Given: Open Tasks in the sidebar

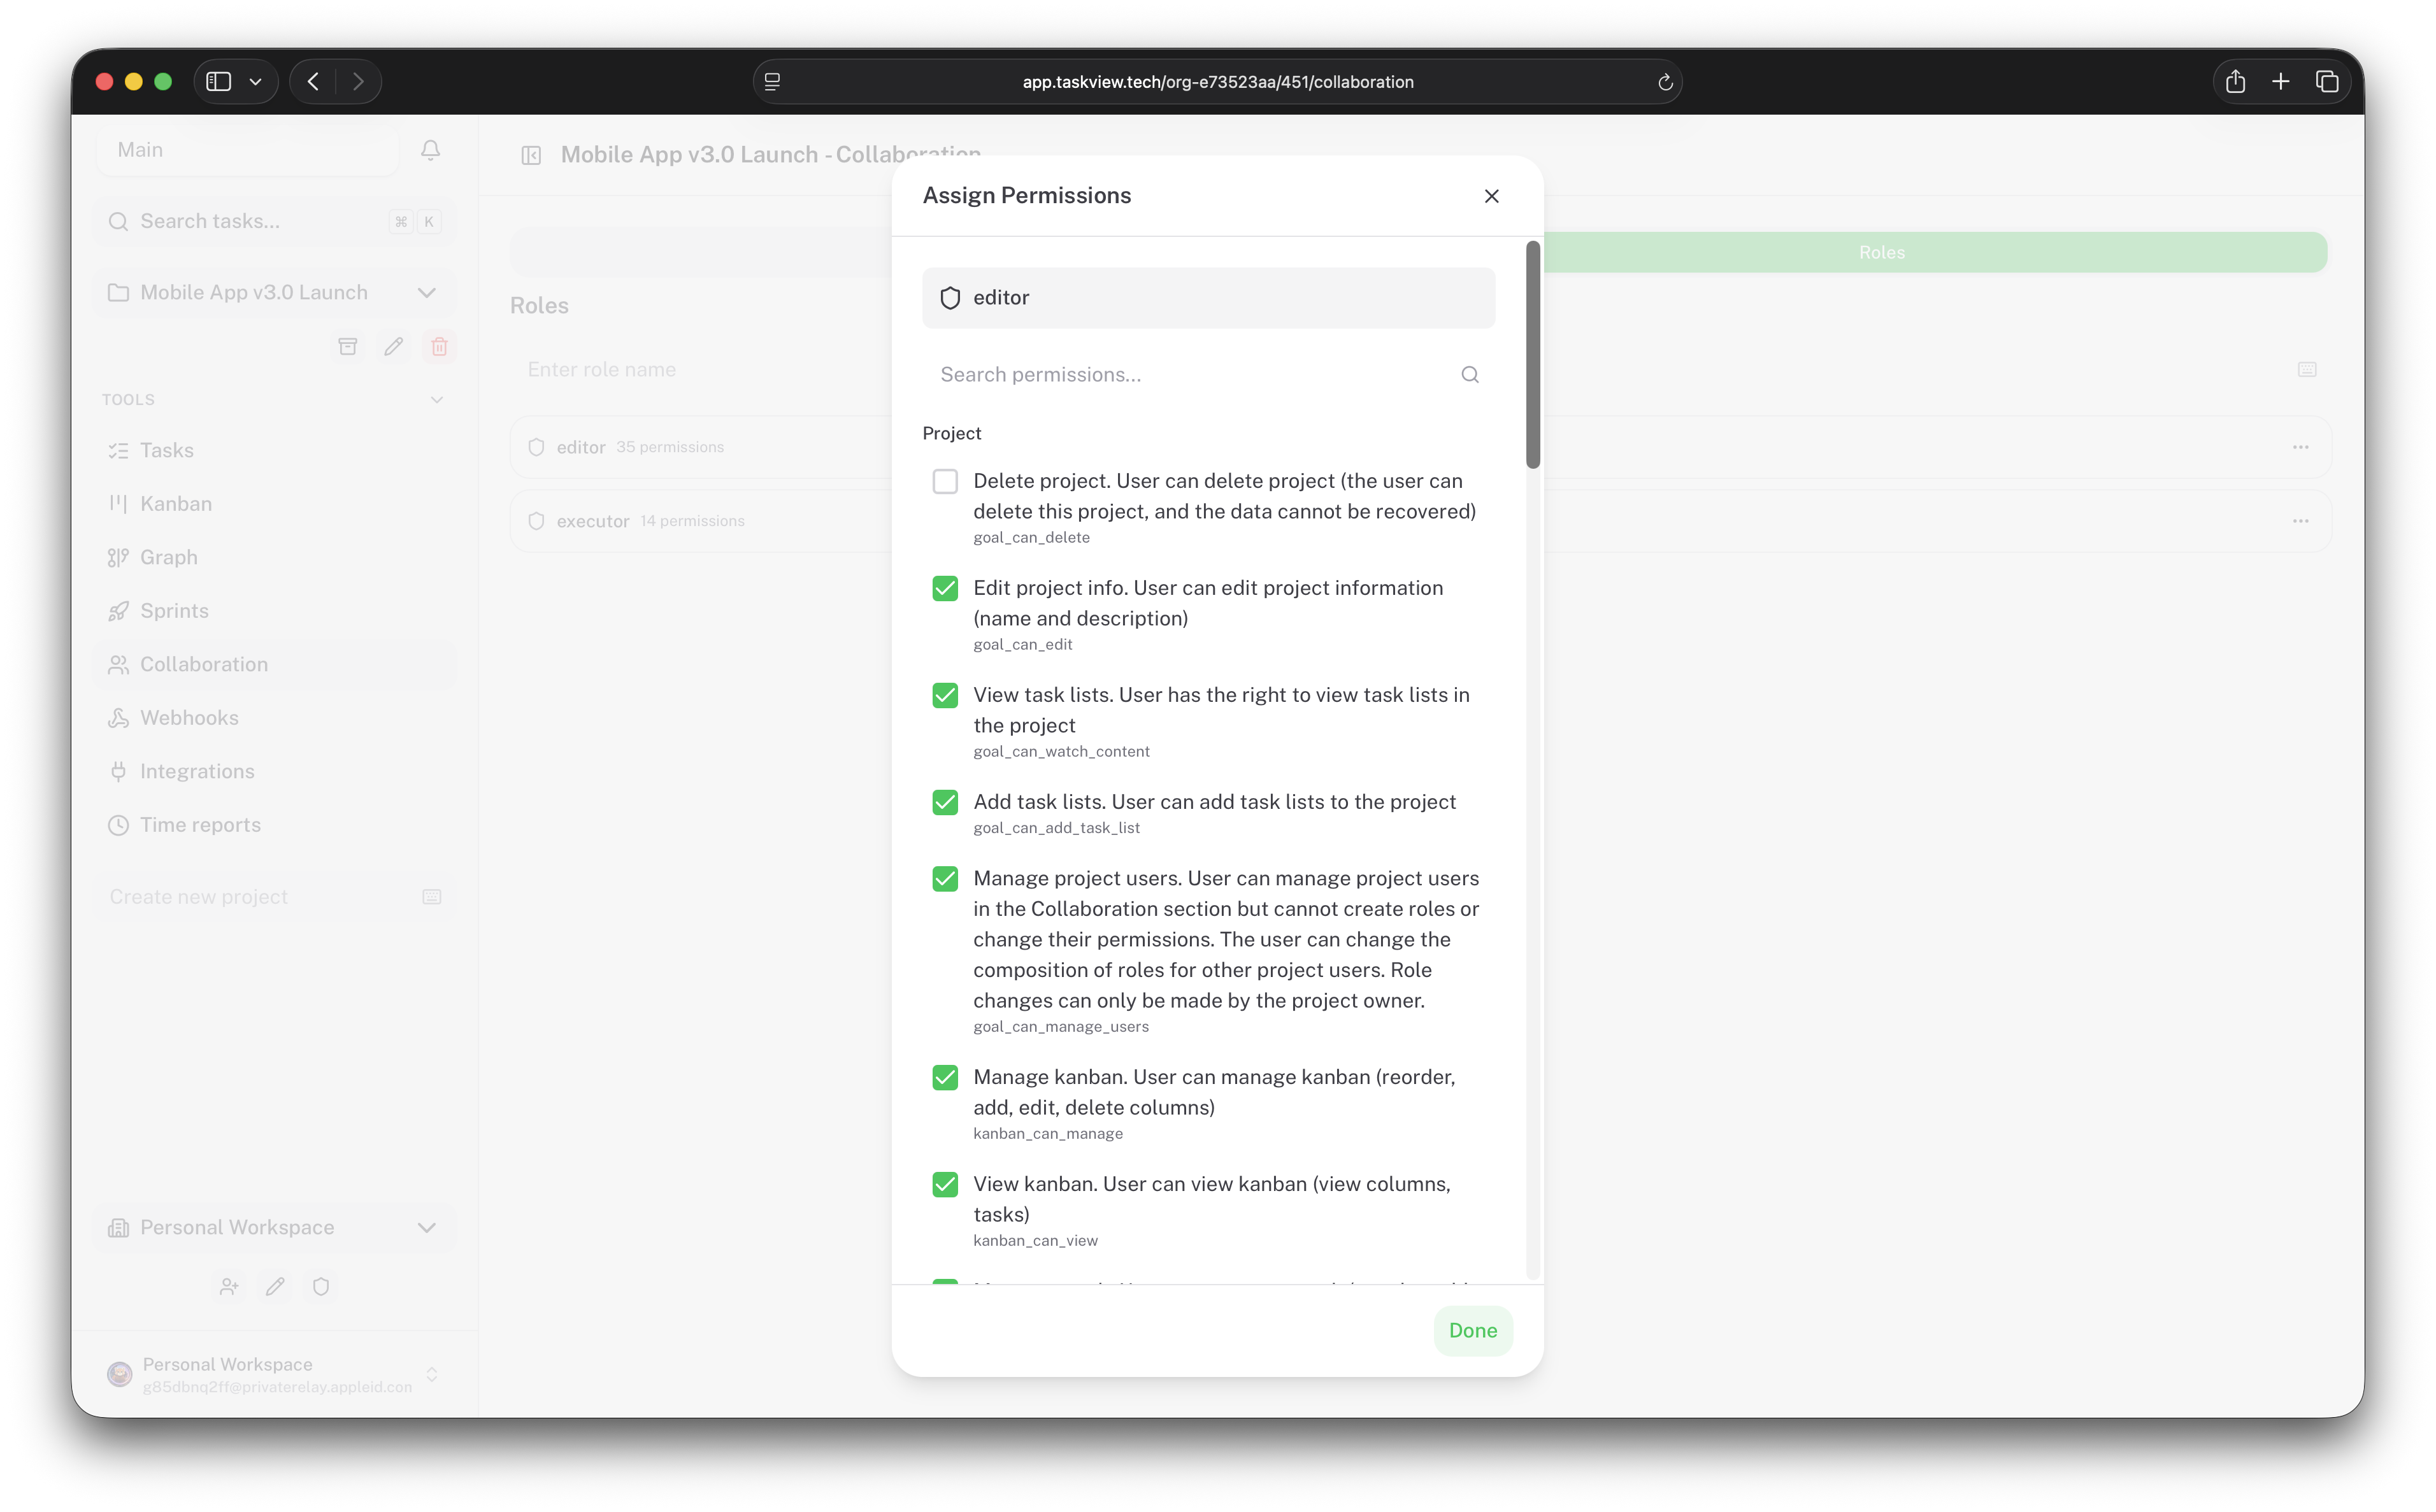Looking at the screenshot, I should [x=275, y=450].
